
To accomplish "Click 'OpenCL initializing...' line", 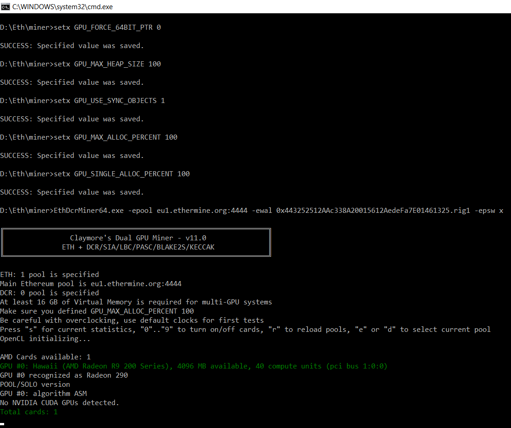I will point(45,338).
